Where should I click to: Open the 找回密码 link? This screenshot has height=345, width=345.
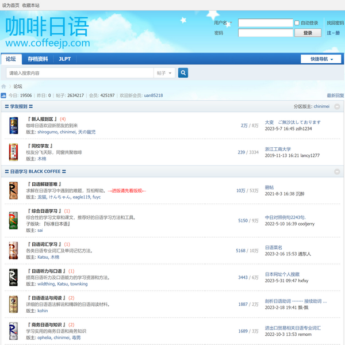(335, 23)
